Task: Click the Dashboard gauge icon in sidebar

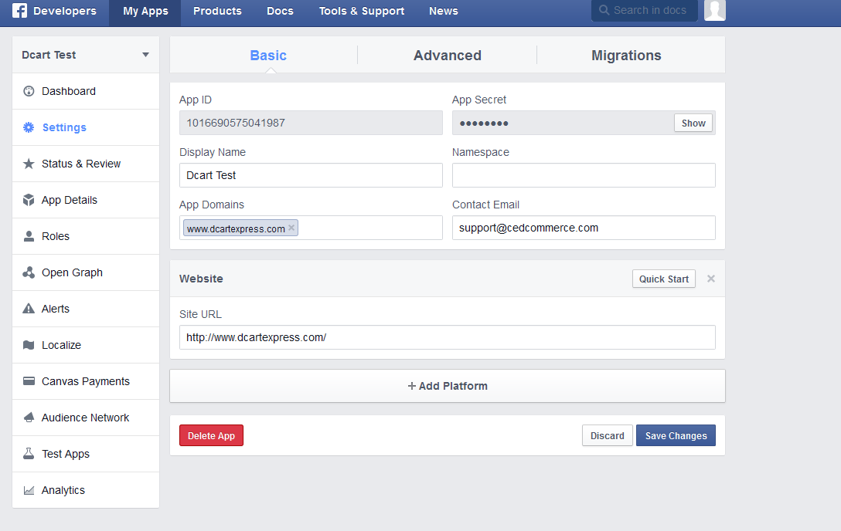Action: point(29,91)
